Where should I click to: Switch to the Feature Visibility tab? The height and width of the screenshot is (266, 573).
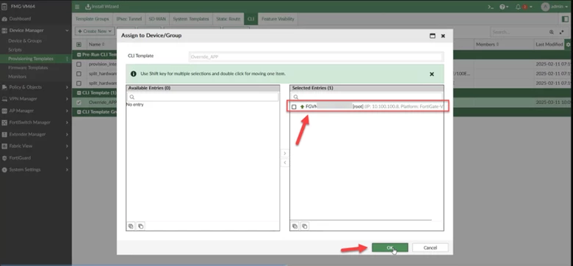[x=278, y=19]
